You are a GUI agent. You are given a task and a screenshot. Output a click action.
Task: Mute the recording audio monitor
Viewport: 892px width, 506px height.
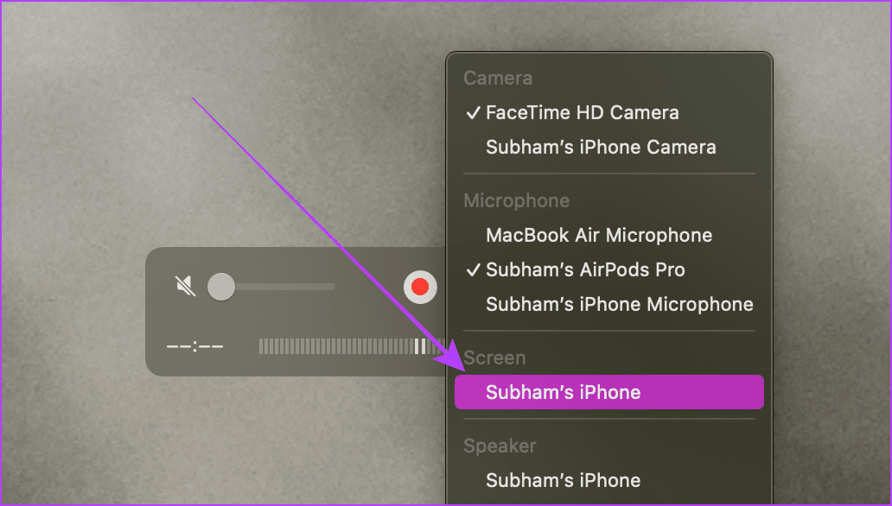point(186,287)
